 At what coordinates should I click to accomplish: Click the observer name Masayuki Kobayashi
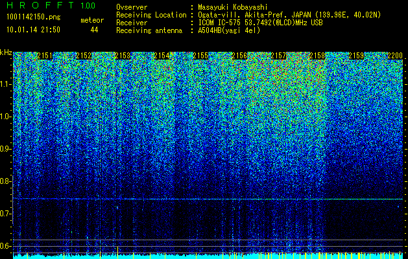point(233,7)
